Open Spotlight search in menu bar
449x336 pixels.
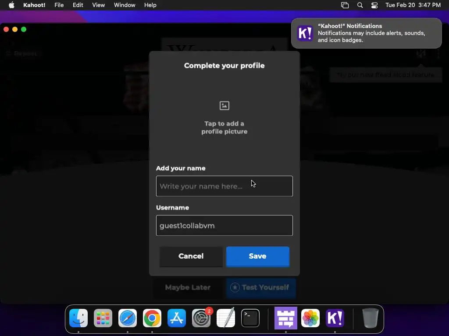tap(360, 5)
